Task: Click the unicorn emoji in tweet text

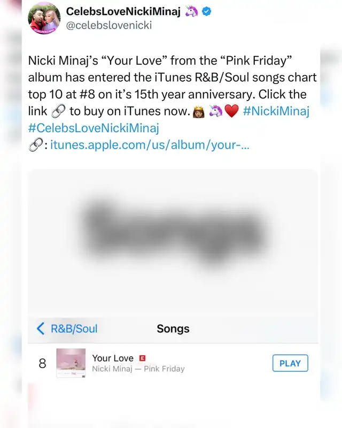Action: [x=216, y=111]
